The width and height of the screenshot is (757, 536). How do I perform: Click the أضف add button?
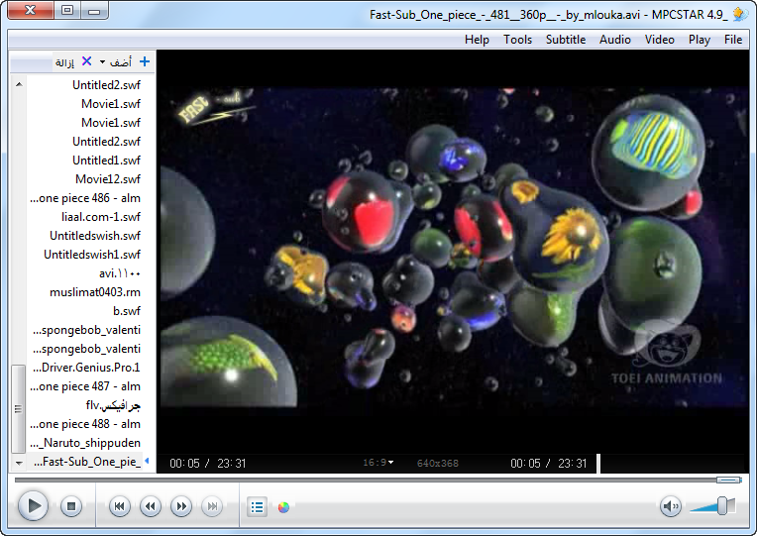tap(121, 62)
